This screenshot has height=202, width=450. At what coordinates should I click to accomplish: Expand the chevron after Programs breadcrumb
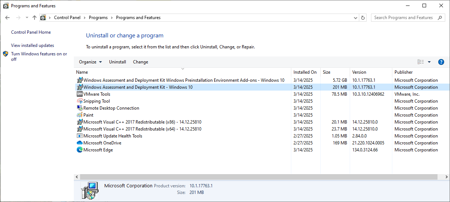tap(112, 18)
